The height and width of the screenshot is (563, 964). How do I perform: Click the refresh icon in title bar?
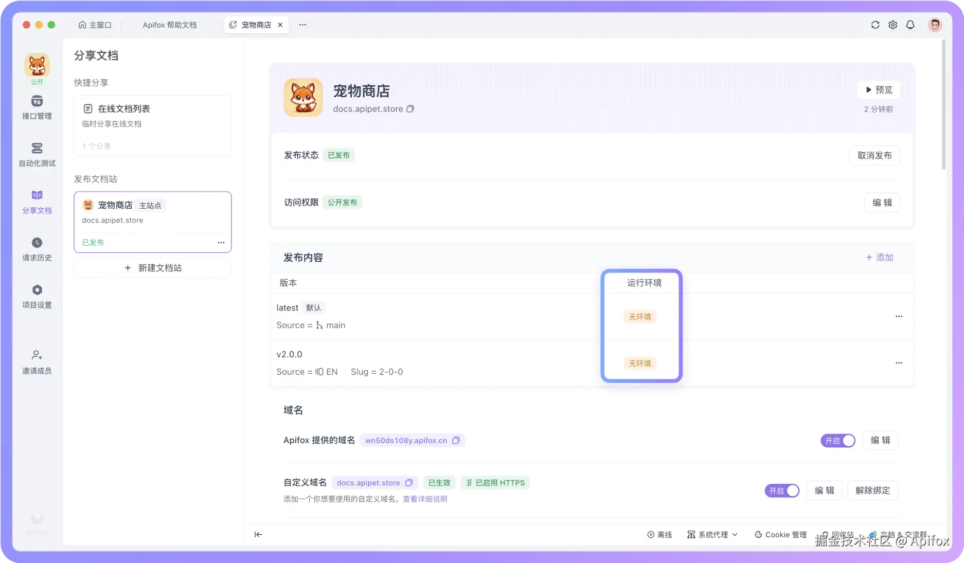pyautogui.click(x=875, y=25)
